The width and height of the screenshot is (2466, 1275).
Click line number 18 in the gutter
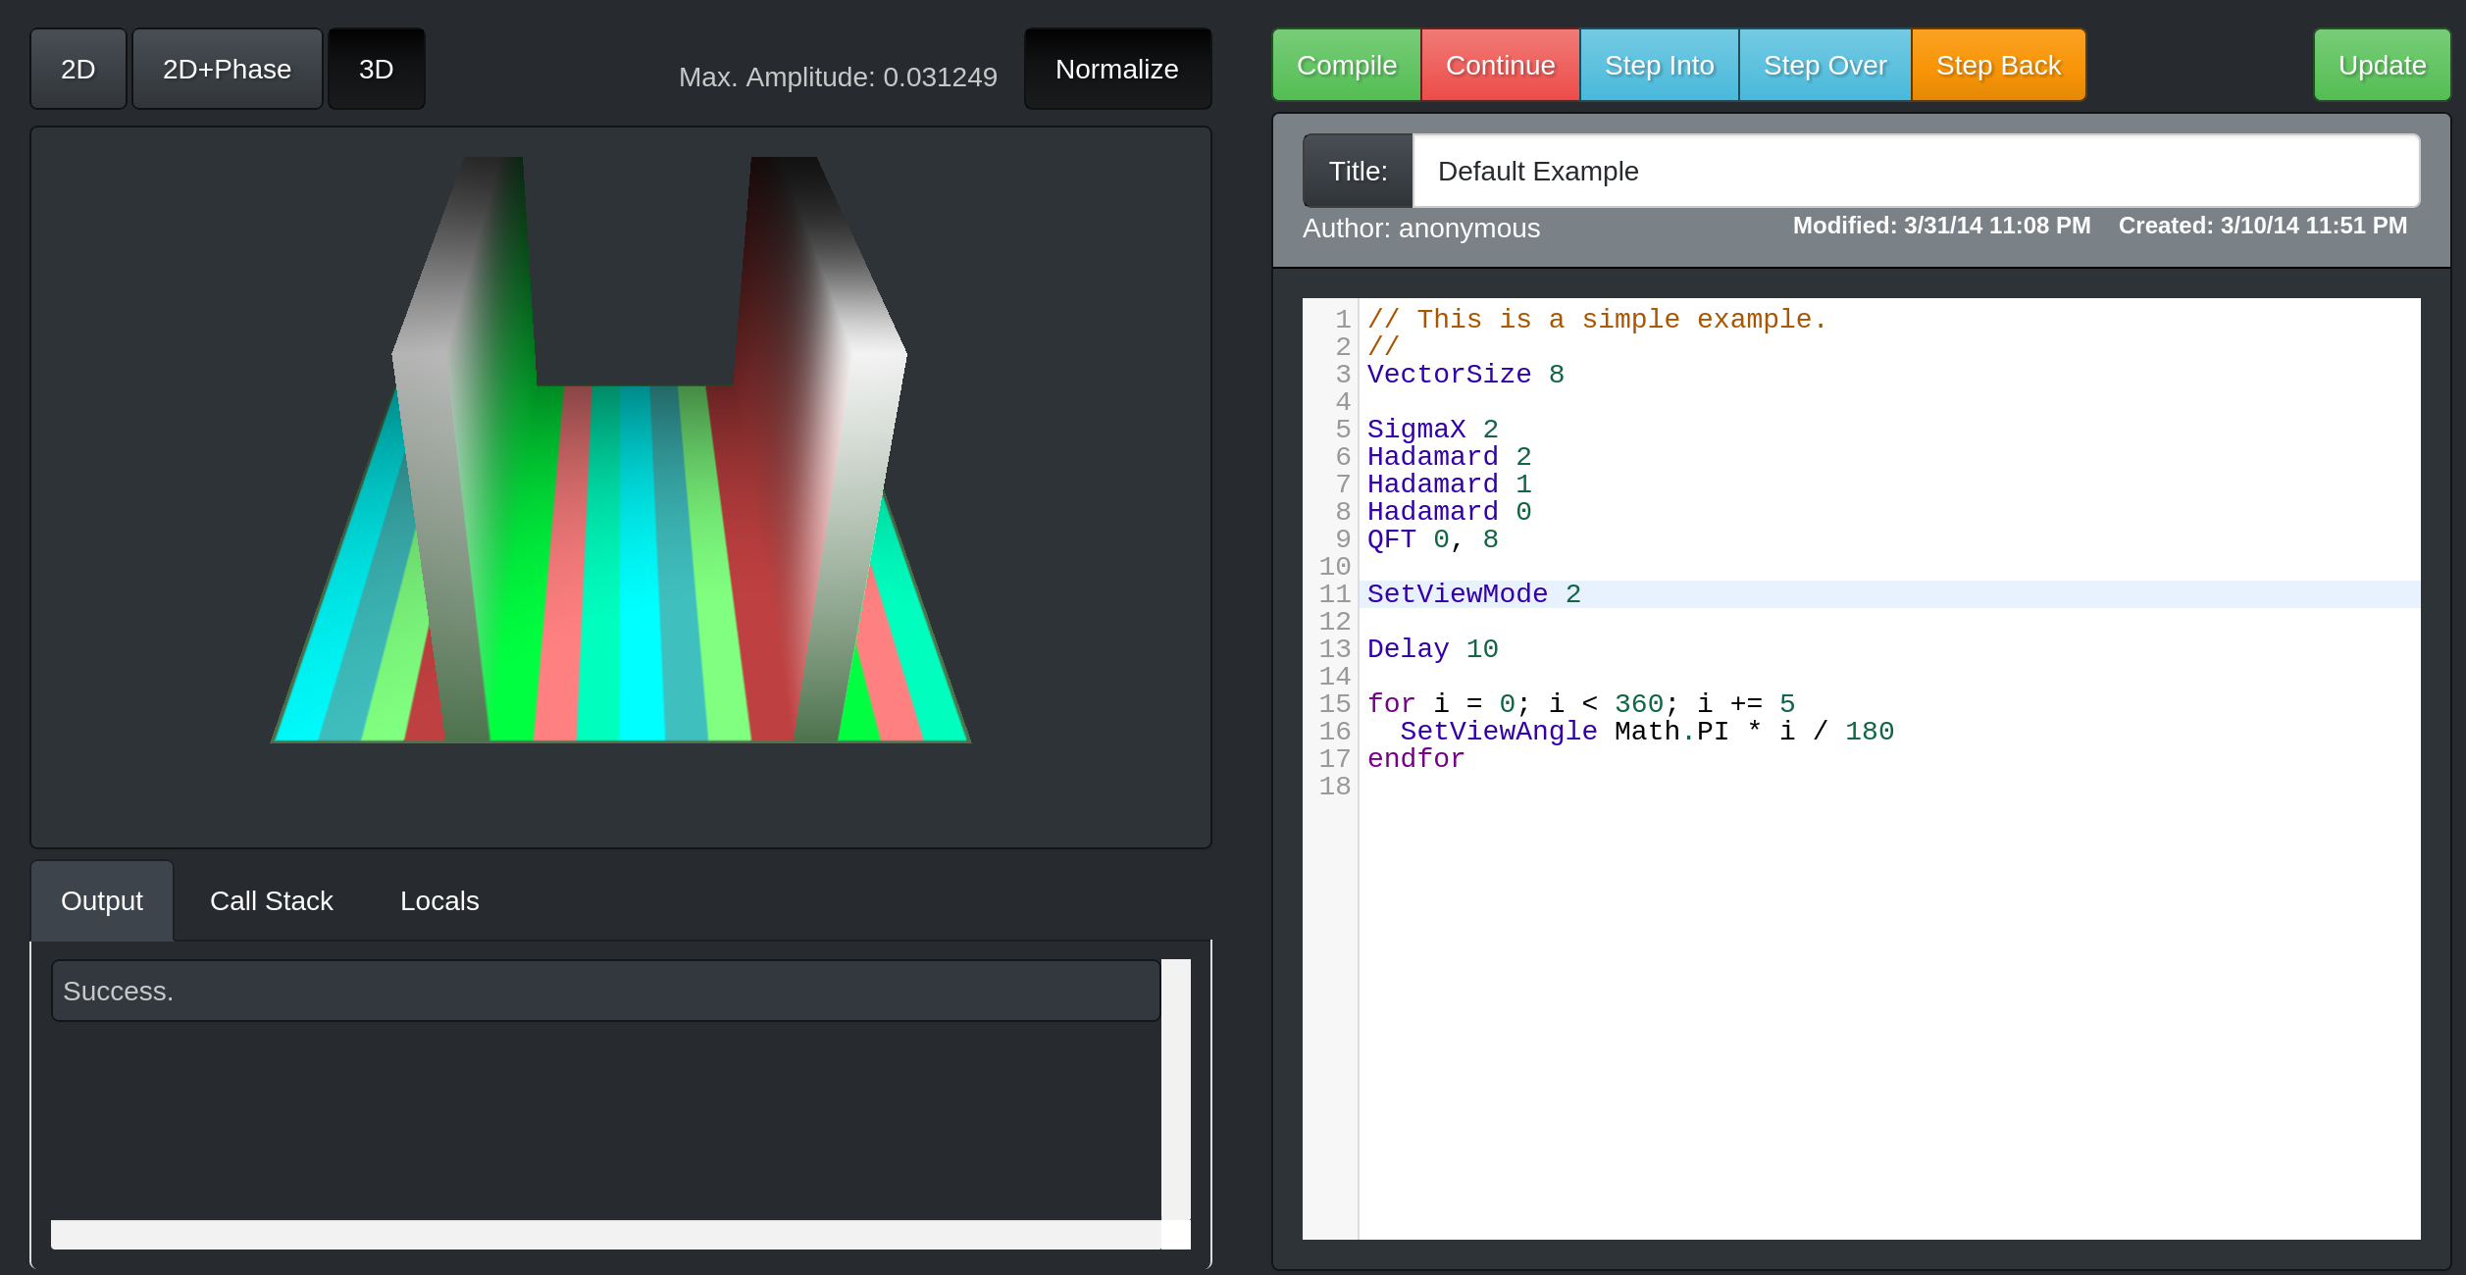click(x=1335, y=787)
